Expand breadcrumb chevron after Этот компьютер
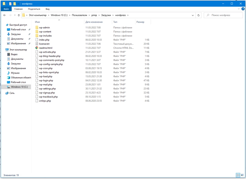The height and width of the screenshot is (179, 246). point(49,15)
